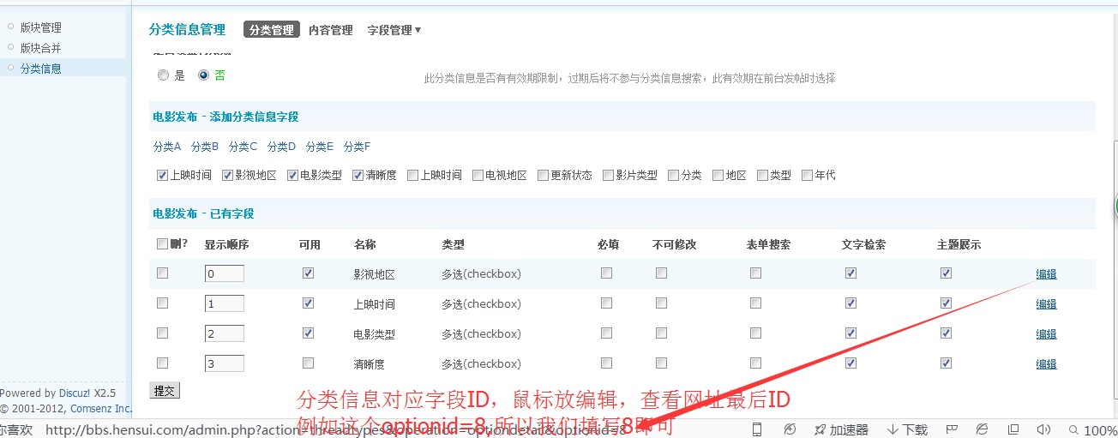The height and width of the screenshot is (438, 1118).
Task: Check the 年代 field checkbox
Action: (807, 175)
